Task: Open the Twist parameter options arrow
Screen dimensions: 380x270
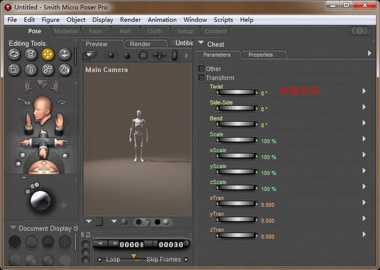Action: (364, 91)
